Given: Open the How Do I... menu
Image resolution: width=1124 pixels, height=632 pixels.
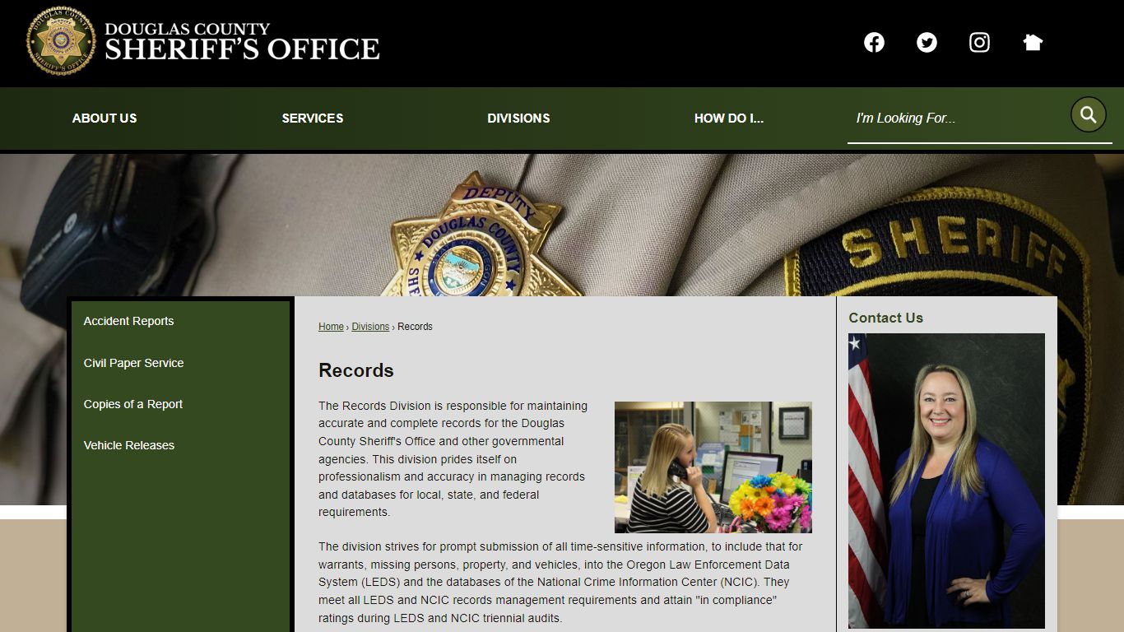Looking at the screenshot, I should tap(729, 118).
